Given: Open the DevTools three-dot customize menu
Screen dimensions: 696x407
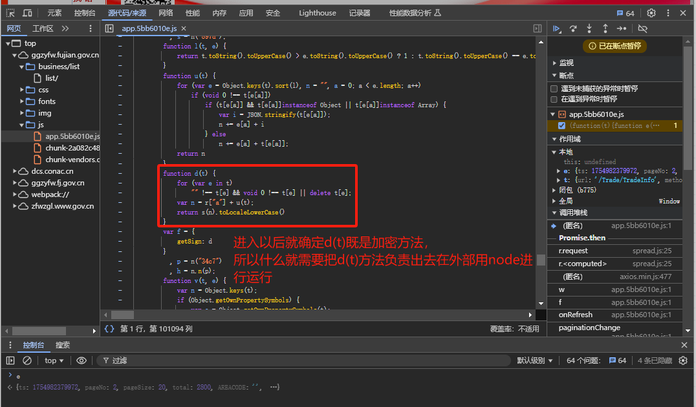Looking at the screenshot, I should tap(668, 13).
